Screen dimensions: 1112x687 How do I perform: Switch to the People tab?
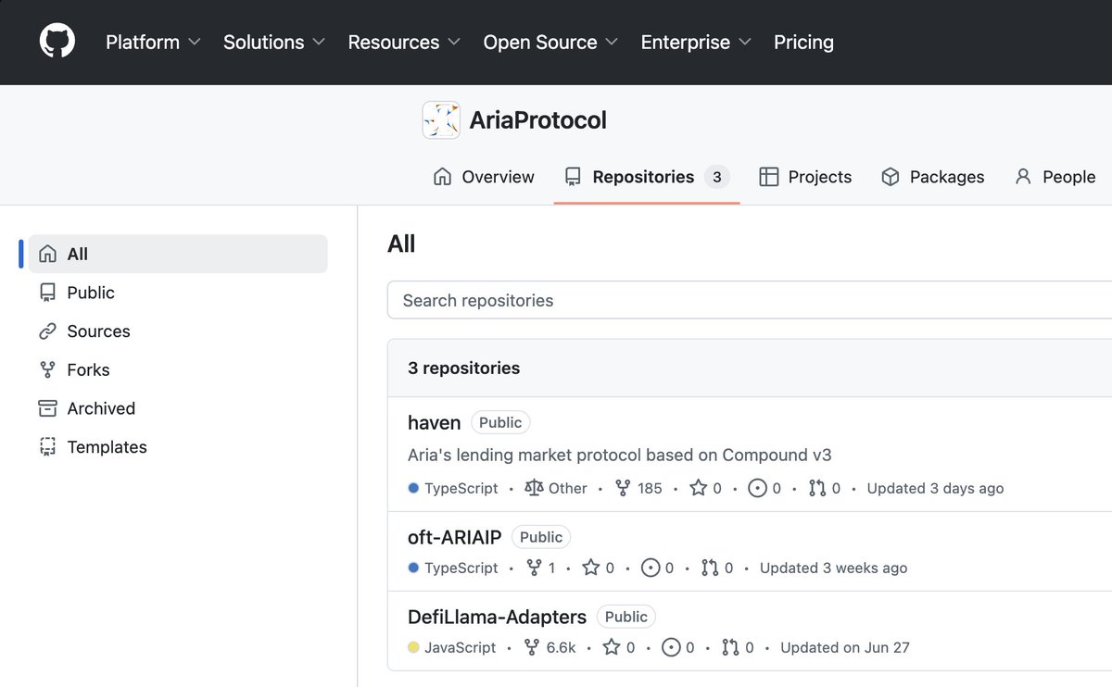pyautogui.click(x=1055, y=177)
